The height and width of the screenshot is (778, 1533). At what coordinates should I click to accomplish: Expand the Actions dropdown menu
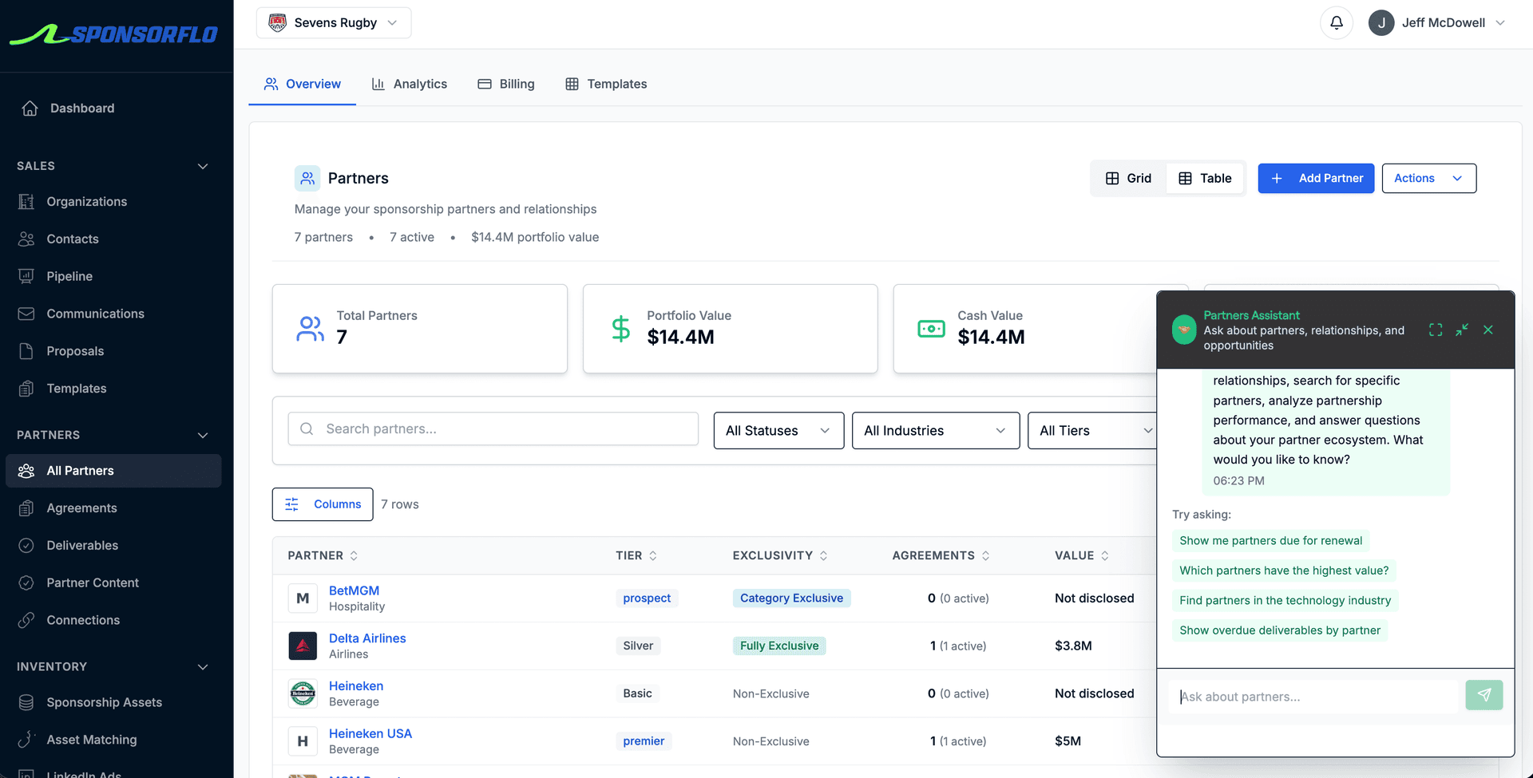(x=1428, y=178)
